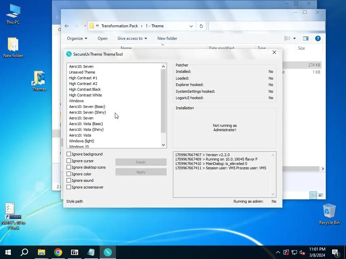
Task: Open recent locations dropdown in Explorer
Action: 85,26
